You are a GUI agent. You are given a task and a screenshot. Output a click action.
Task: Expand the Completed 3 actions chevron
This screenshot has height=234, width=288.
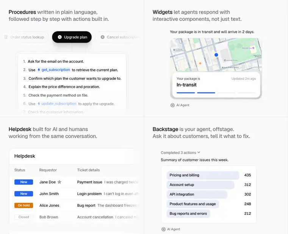coord(199,152)
